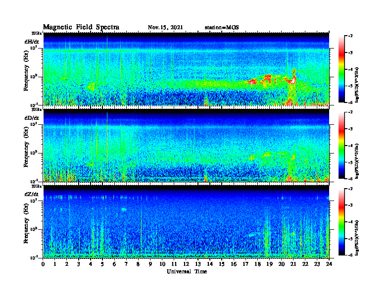Click the dH/dt panel color scale bar
This screenshot has height=303, width=392.
coord(342,69)
